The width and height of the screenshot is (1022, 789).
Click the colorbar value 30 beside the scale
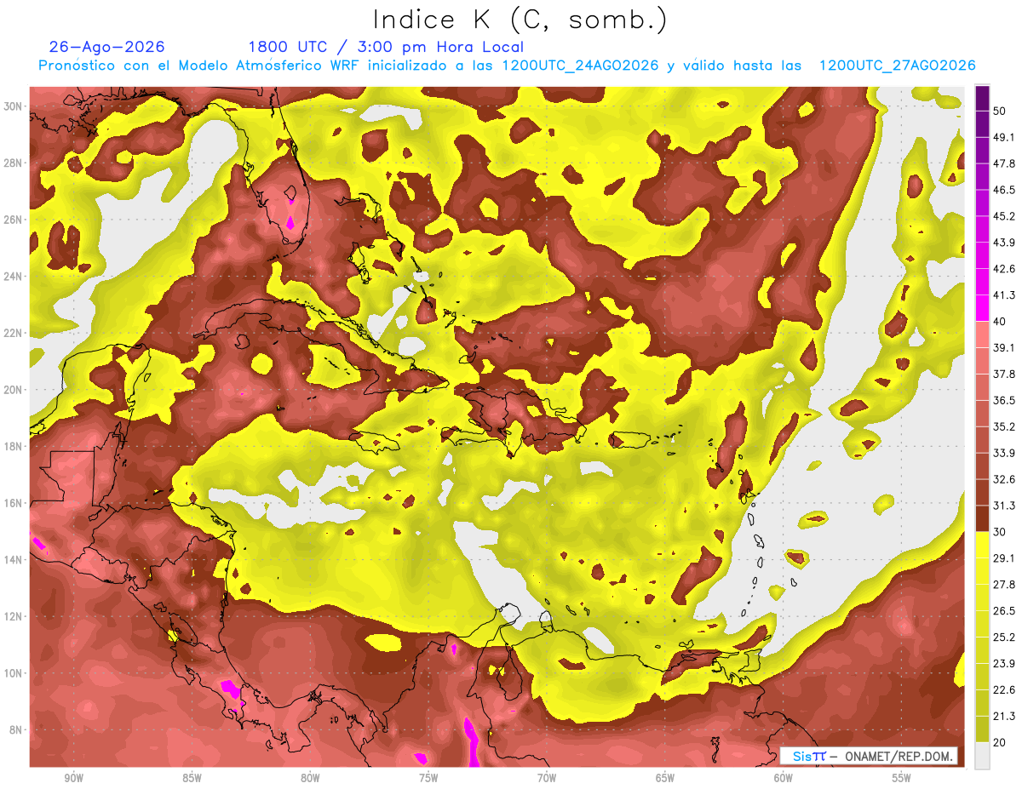1001,532
